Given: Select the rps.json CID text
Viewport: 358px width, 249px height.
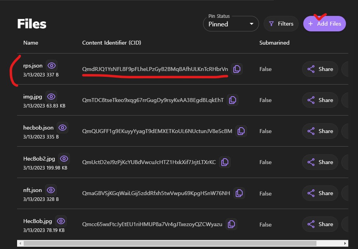Looking at the screenshot, I should point(155,69).
